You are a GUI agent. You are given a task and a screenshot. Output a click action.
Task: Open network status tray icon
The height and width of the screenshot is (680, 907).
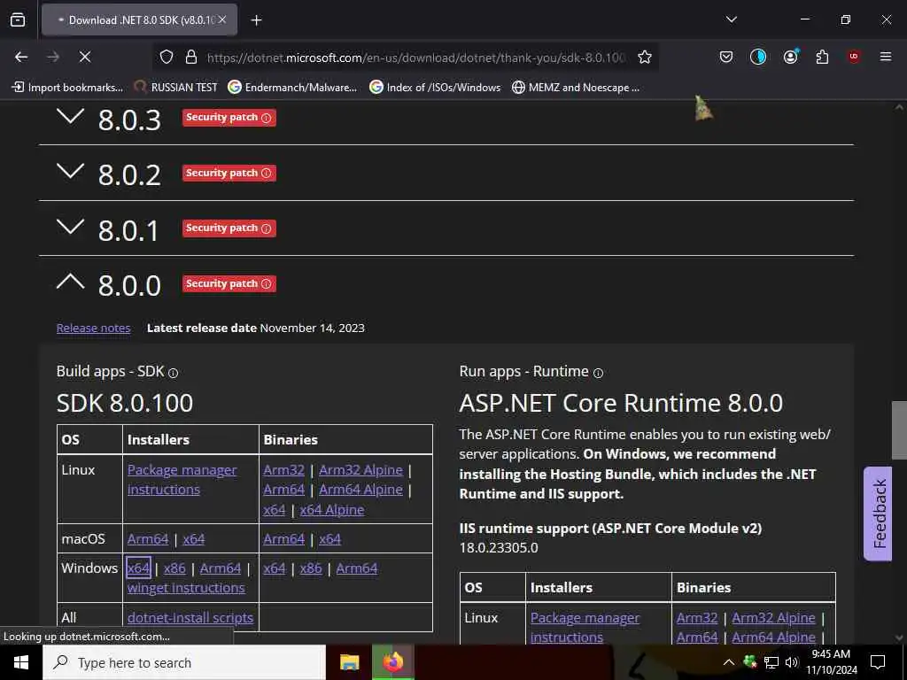(771, 662)
